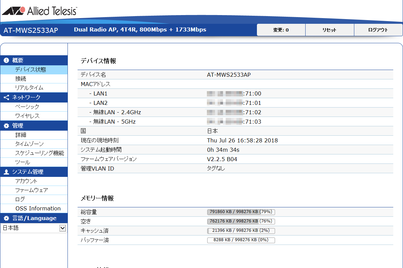
Task: Click the time Thu Jul 26 16:58:28 2018
Action: pos(242,140)
